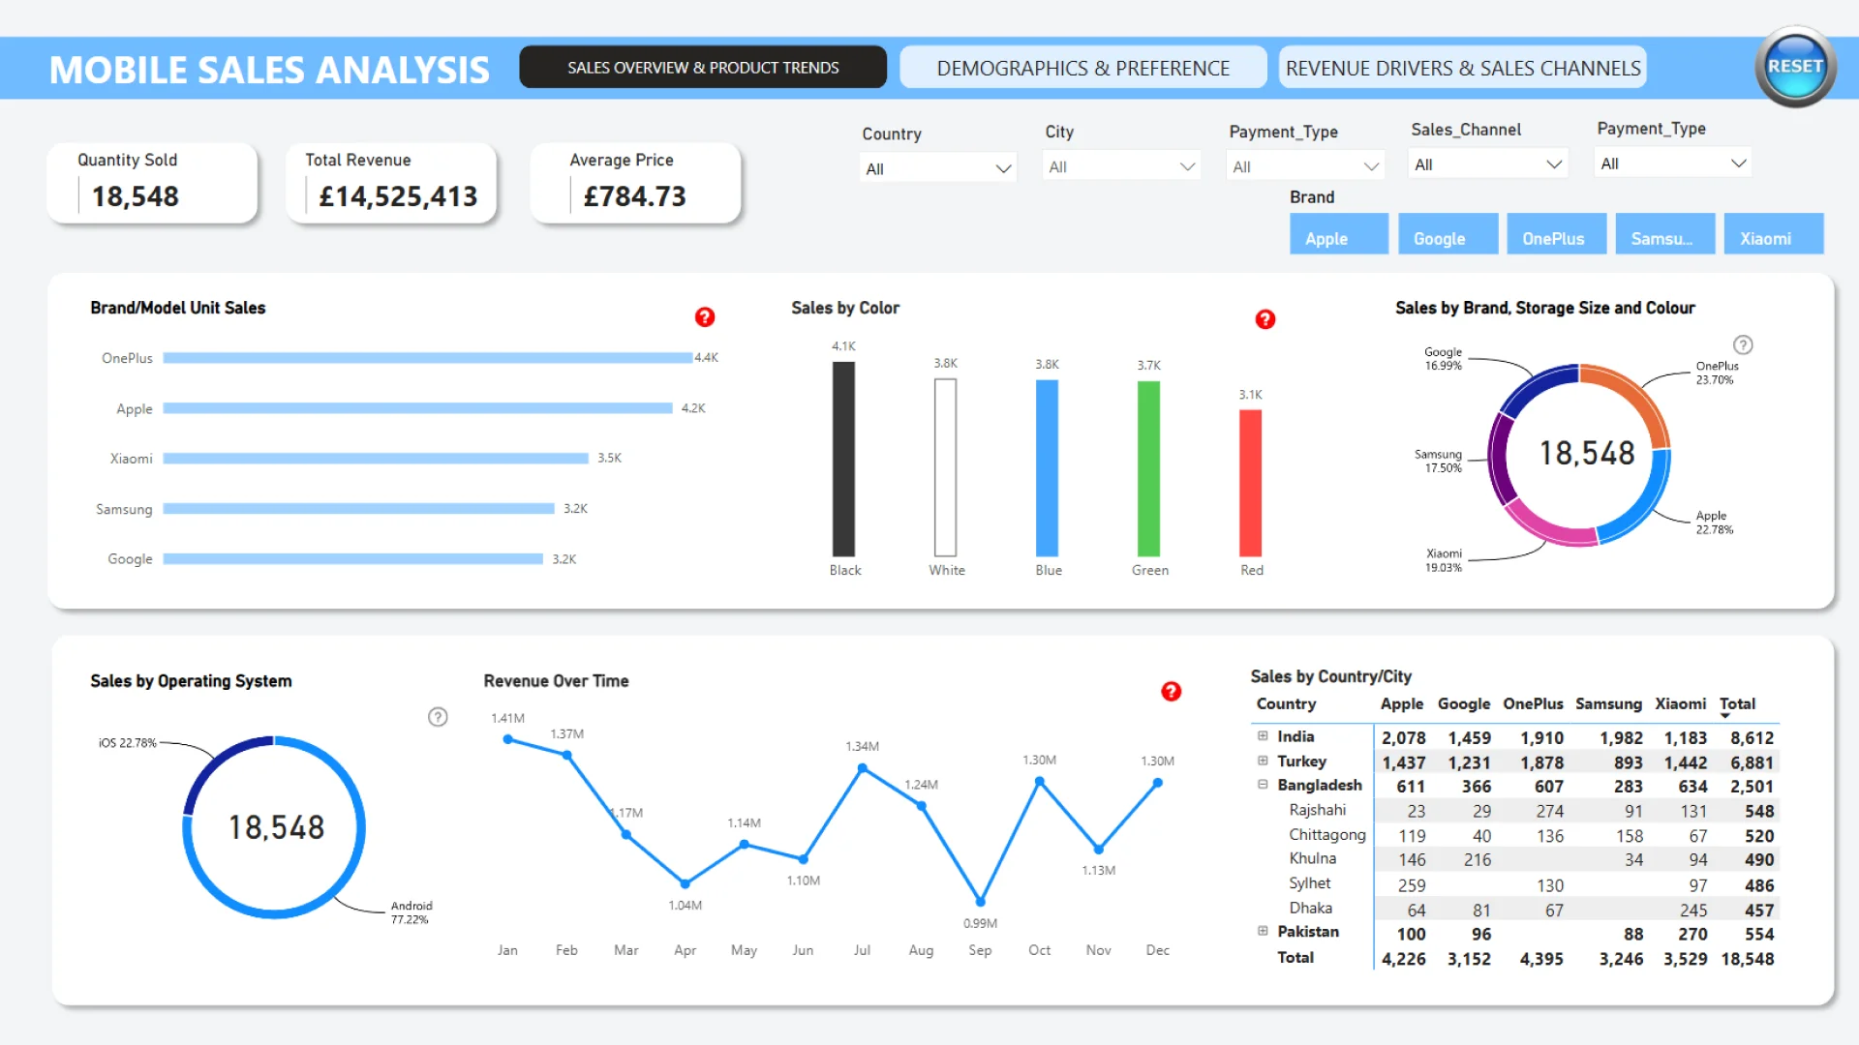Image resolution: width=1859 pixels, height=1045 pixels.
Task: Toggle the Apple brand slicer tile
Action: pos(1338,234)
